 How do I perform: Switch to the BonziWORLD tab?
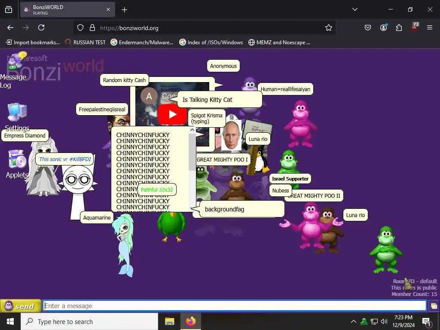click(67, 10)
